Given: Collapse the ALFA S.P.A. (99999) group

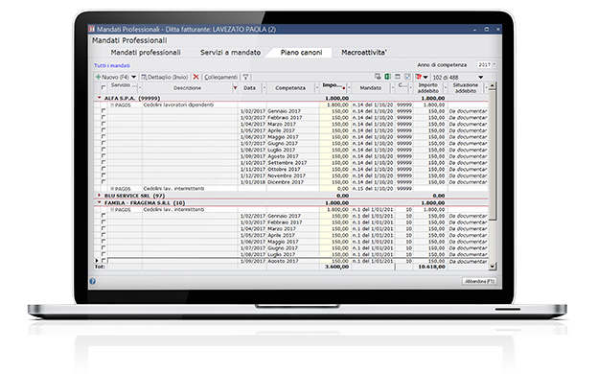Looking at the screenshot, I should pyautogui.click(x=100, y=98).
